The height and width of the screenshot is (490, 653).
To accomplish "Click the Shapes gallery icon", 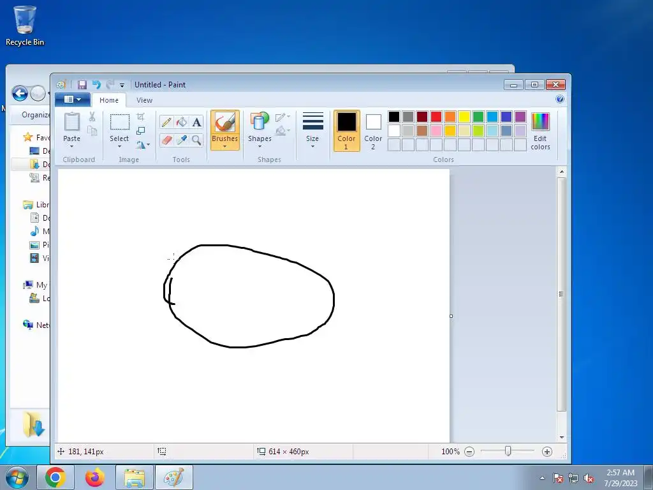I will coord(260,122).
